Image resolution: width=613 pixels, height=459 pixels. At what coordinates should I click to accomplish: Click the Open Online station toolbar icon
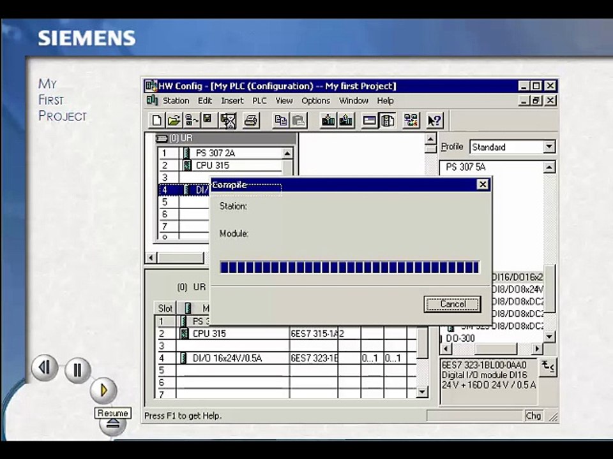tap(192, 120)
